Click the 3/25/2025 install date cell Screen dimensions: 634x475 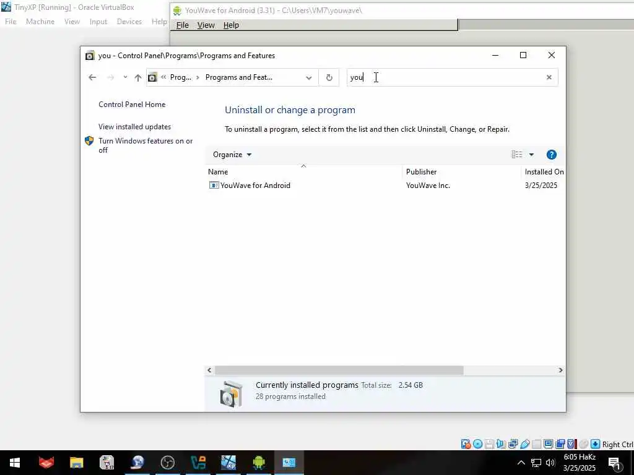[541, 186]
